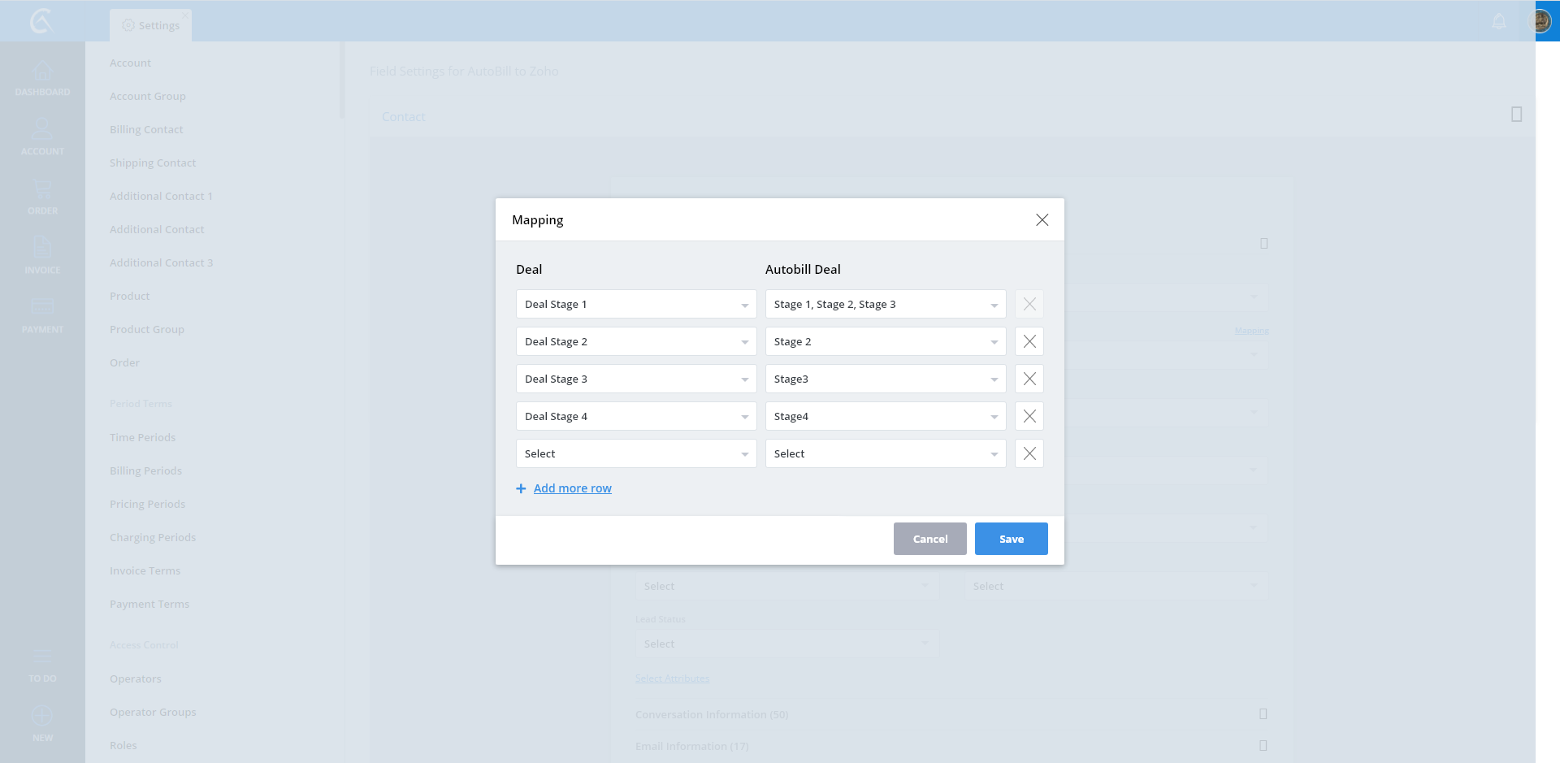Open the empty Deal Select dropdown
The width and height of the screenshot is (1560, 763).
(635, 453)
